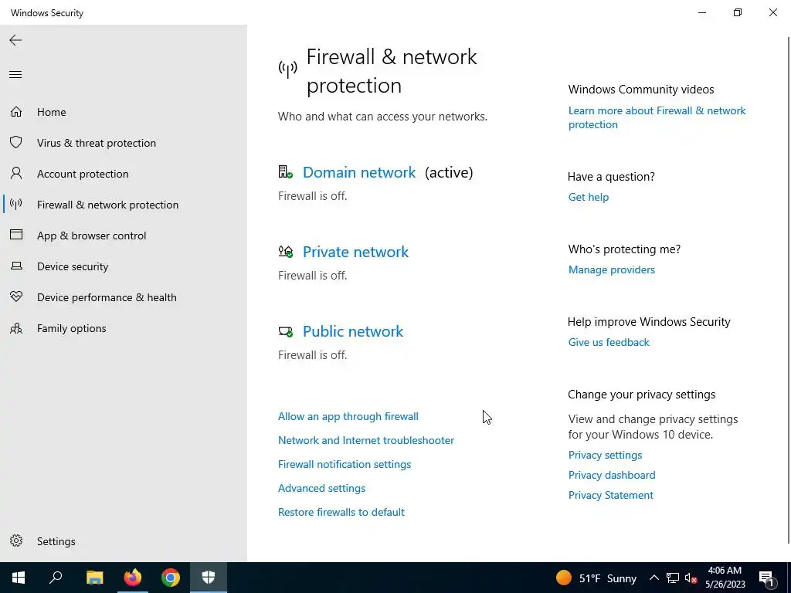Viewport: 791px width, 593px height.
Task: Open the Domain network settings
Action: (358, 172)
